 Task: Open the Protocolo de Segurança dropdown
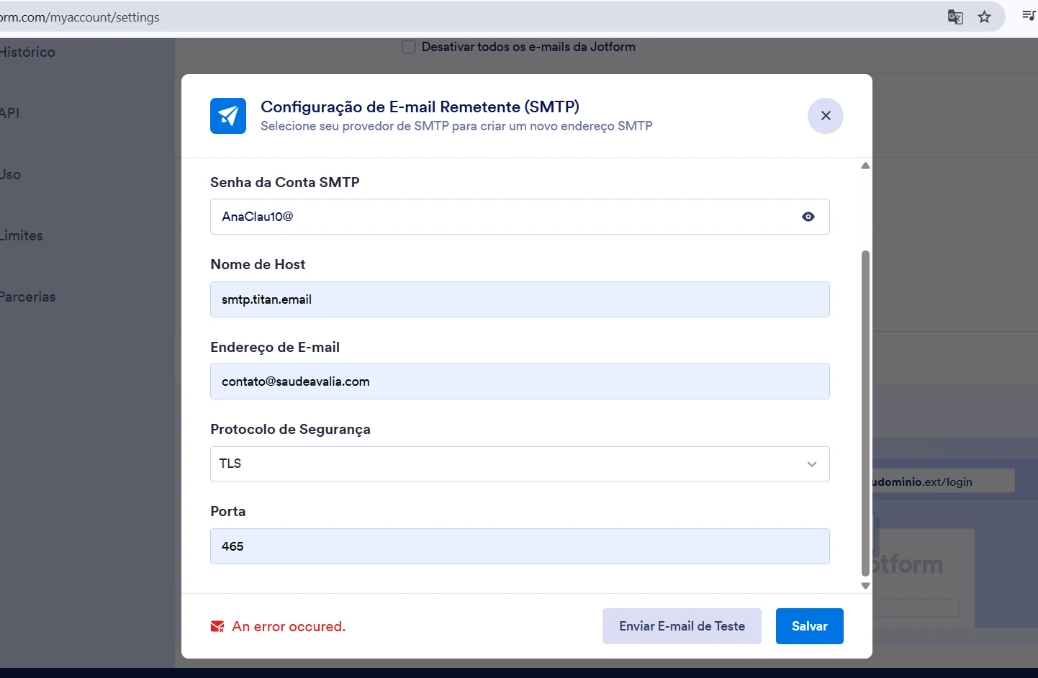click(520, 464)
